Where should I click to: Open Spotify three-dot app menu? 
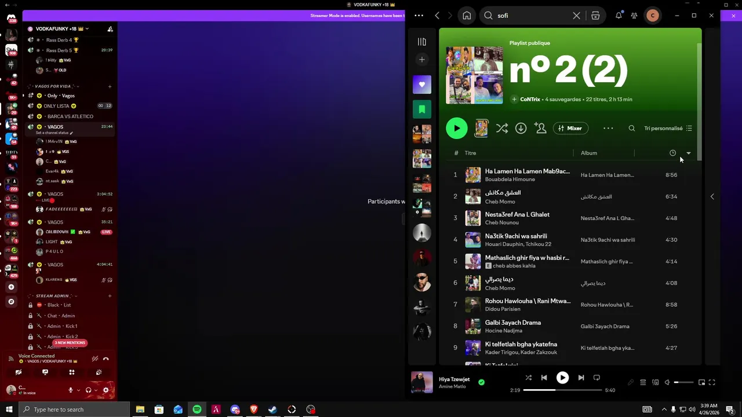pyautogui.click(x=419, y=16)
